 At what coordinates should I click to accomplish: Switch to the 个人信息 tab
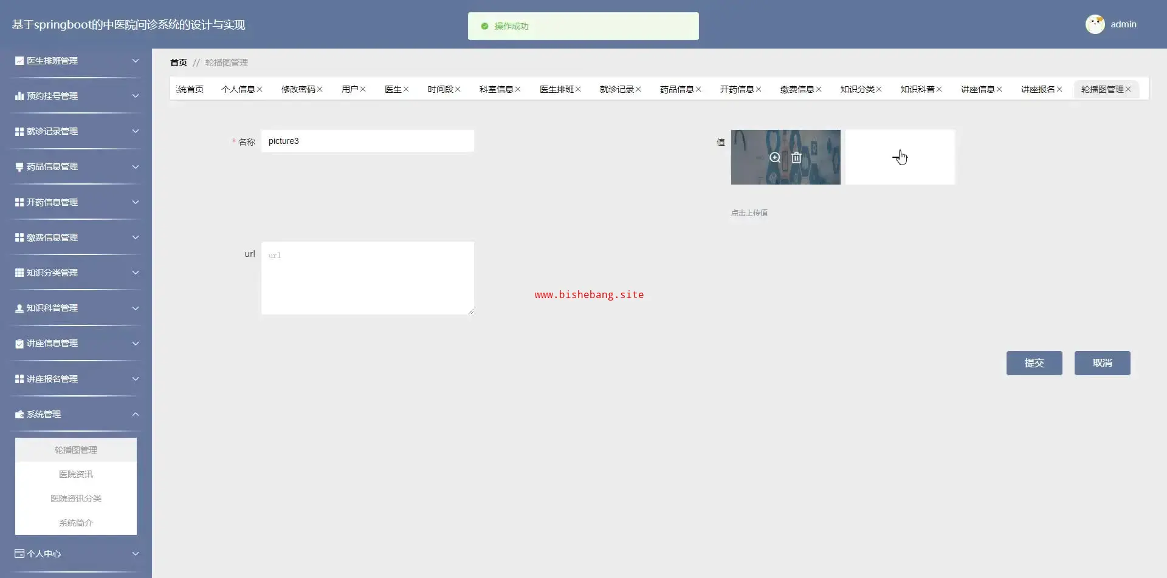pyautogui.click(x=238, y=89)
